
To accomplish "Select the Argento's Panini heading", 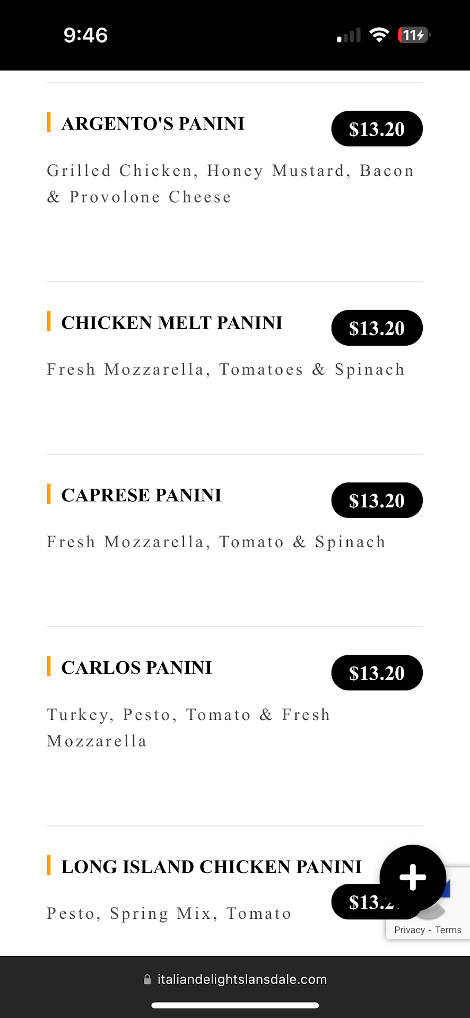I will pos(153,124).
